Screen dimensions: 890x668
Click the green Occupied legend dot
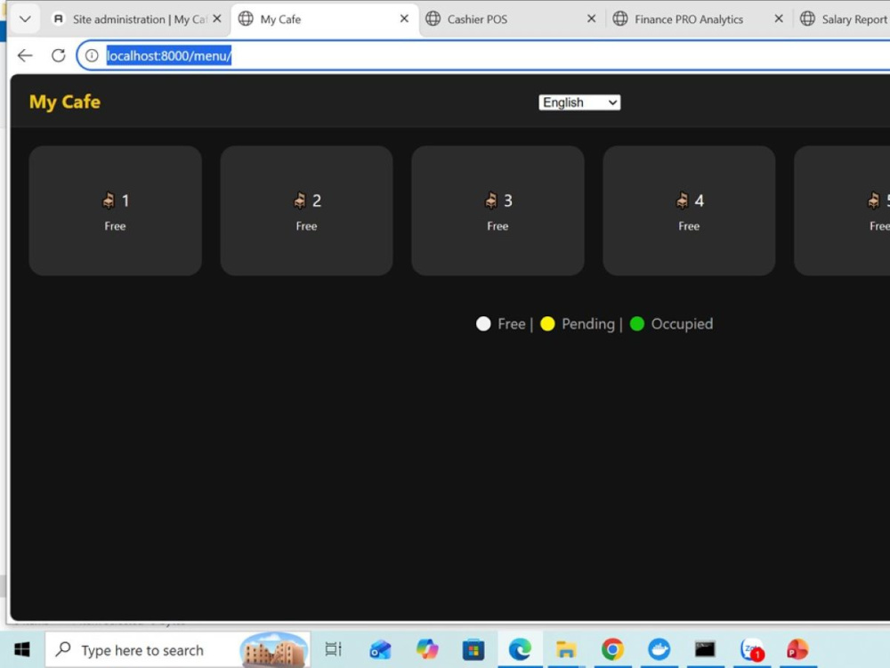(637, 324)
